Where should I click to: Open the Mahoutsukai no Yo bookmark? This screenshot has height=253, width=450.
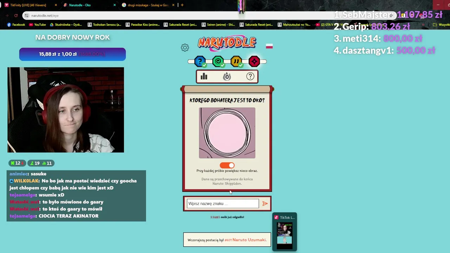point(294,25)
